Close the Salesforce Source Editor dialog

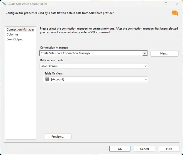(177, 4)
